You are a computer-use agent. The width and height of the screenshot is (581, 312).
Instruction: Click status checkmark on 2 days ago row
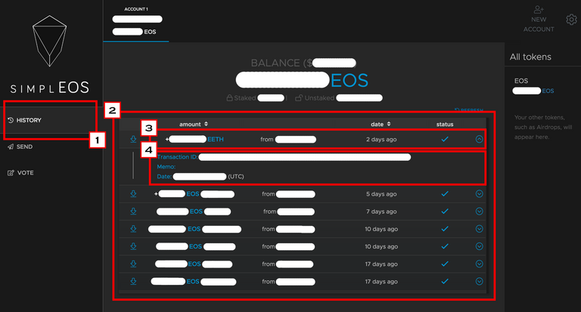[x=445, y=139]
